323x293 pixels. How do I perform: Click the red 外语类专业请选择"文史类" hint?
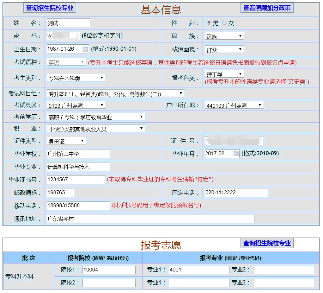click(257, 82)
